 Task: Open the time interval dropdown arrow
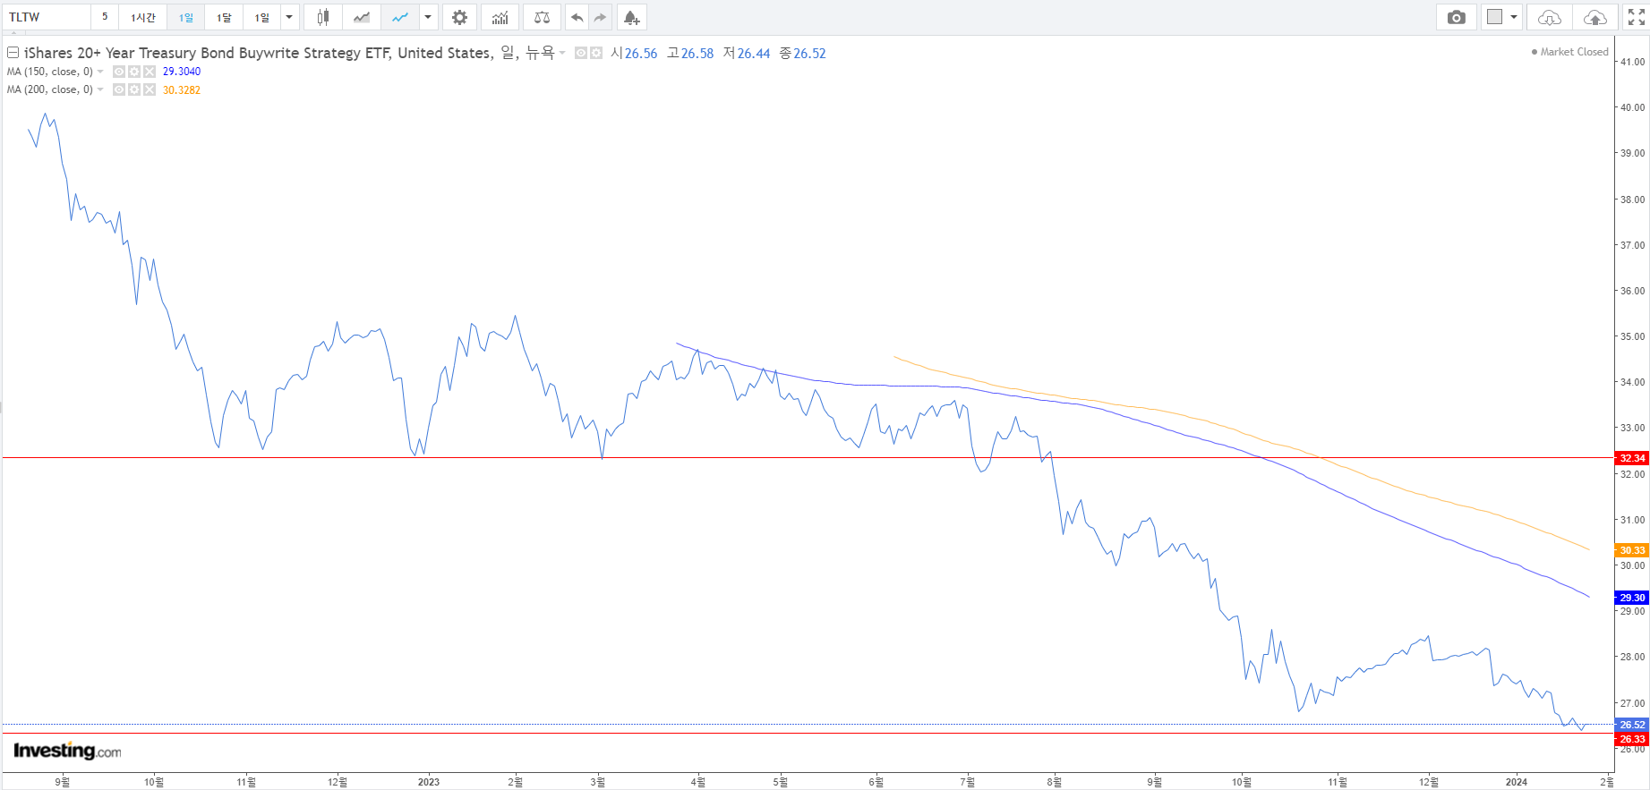[x=289, y=17]
